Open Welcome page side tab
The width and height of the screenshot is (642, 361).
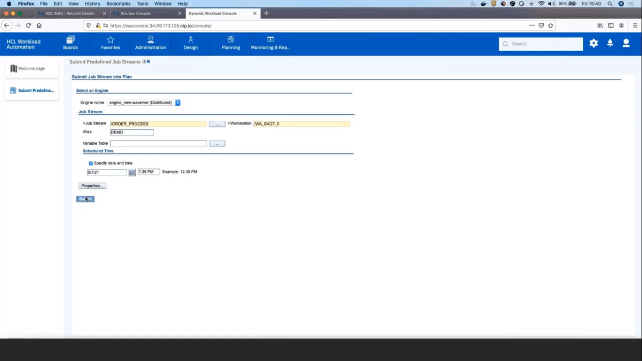[31, 69]
